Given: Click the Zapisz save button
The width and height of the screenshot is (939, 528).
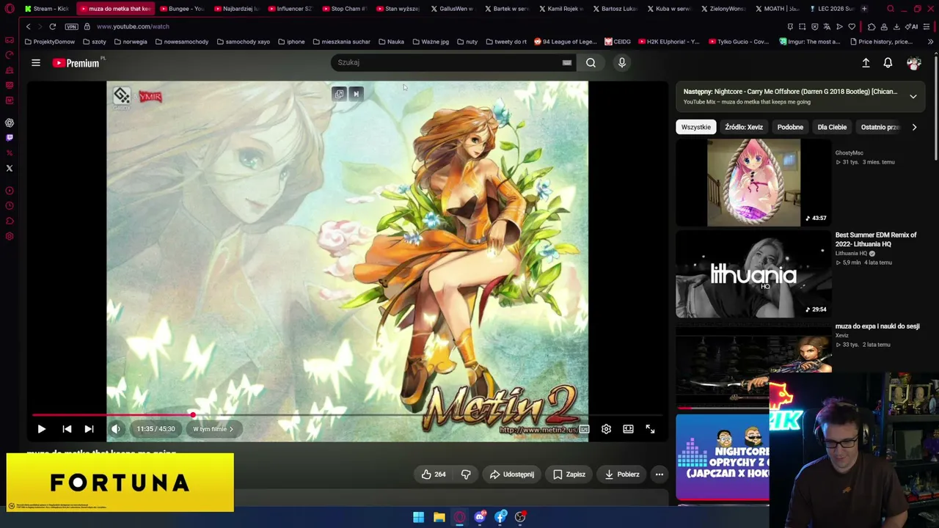Looking at the screenshot, I should pyautogui.click(x=569, y=474).
